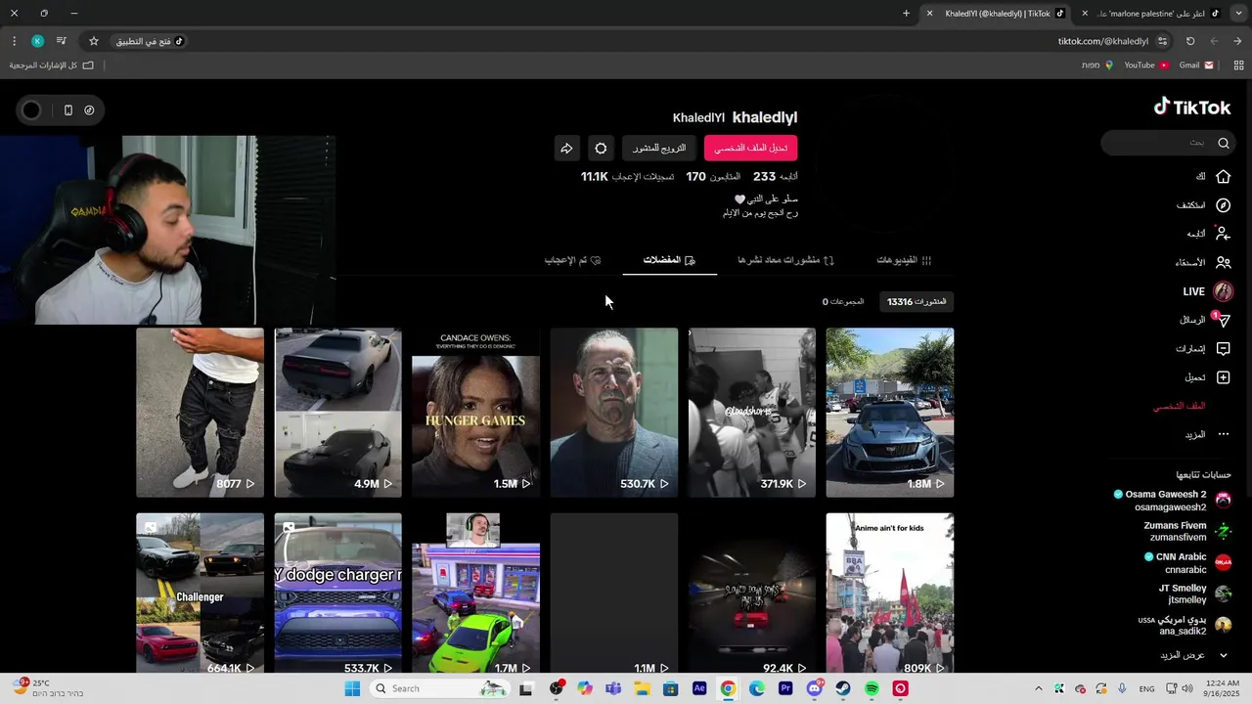
Task: Open CNN Arabic account
Action: tap(1187, 563)
